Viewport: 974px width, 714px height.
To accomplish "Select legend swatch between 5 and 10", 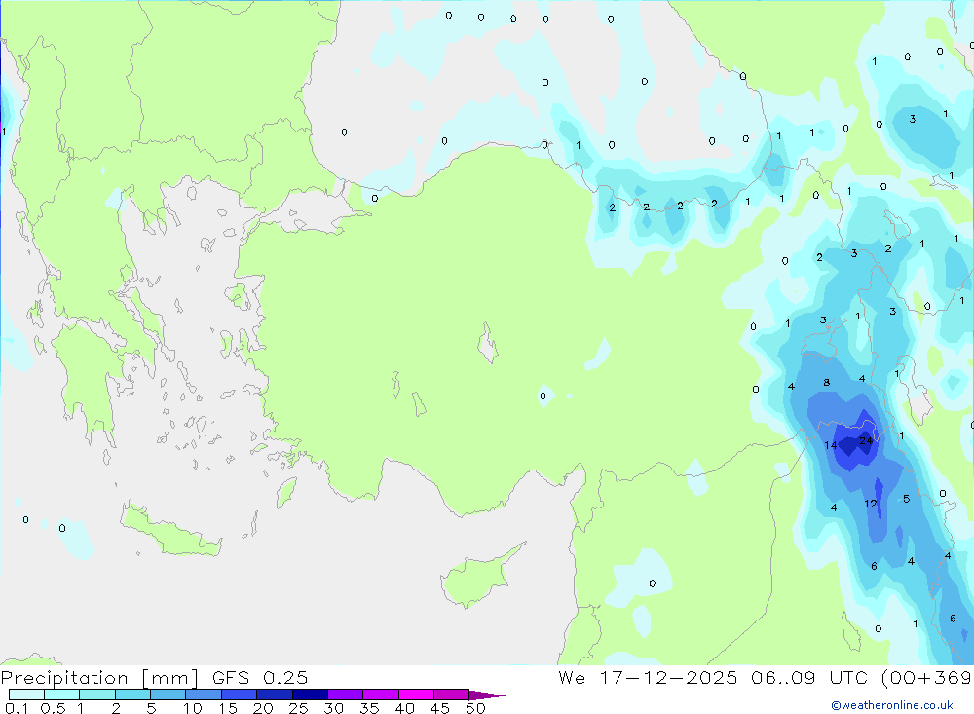I will pos(168,695).
